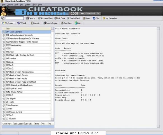Screen dimensions: 163x135
Task: Switch to the Console tab
Action: 35,23
